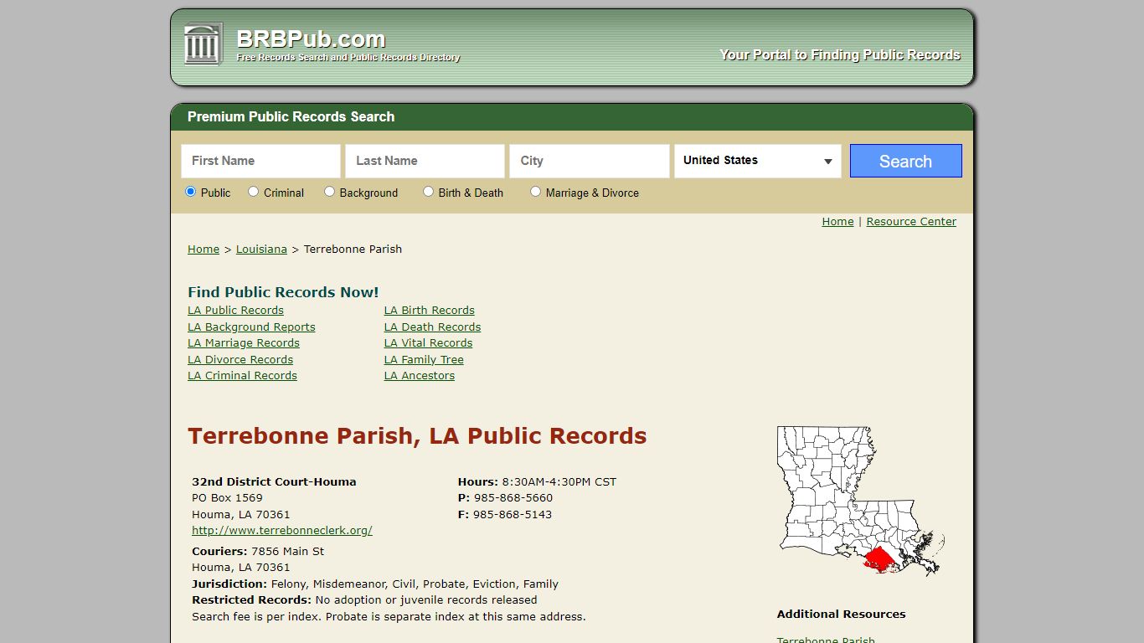Click the Louisiana parish map image
Screen dimensions: 1144x643
pyautogui.click(x=861, y=501)
